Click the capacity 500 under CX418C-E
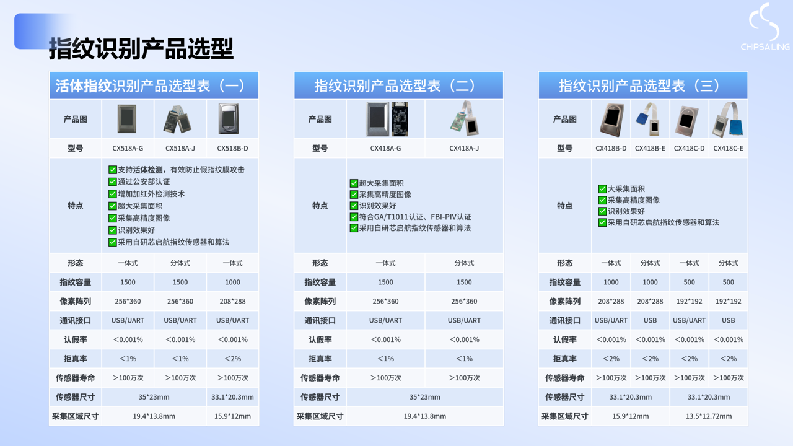793x446 pixels. [728, 282]
